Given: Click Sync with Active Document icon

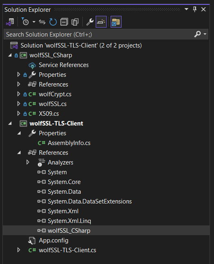Looking at the screenshot, I should point(42,22).
